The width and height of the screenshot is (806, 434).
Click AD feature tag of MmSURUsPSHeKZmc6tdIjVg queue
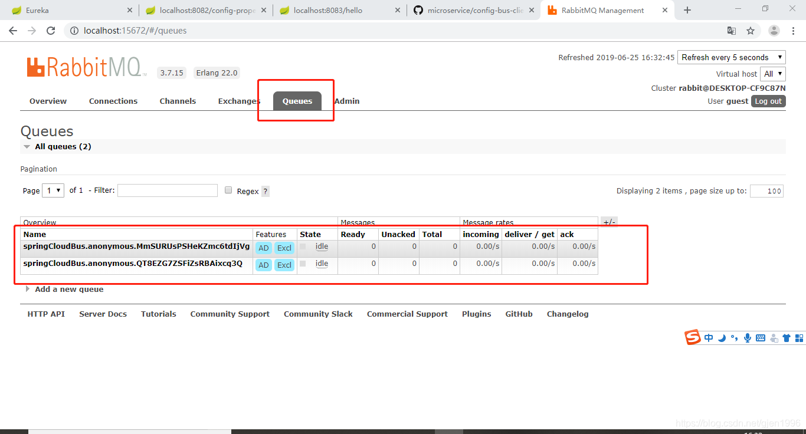264,248
